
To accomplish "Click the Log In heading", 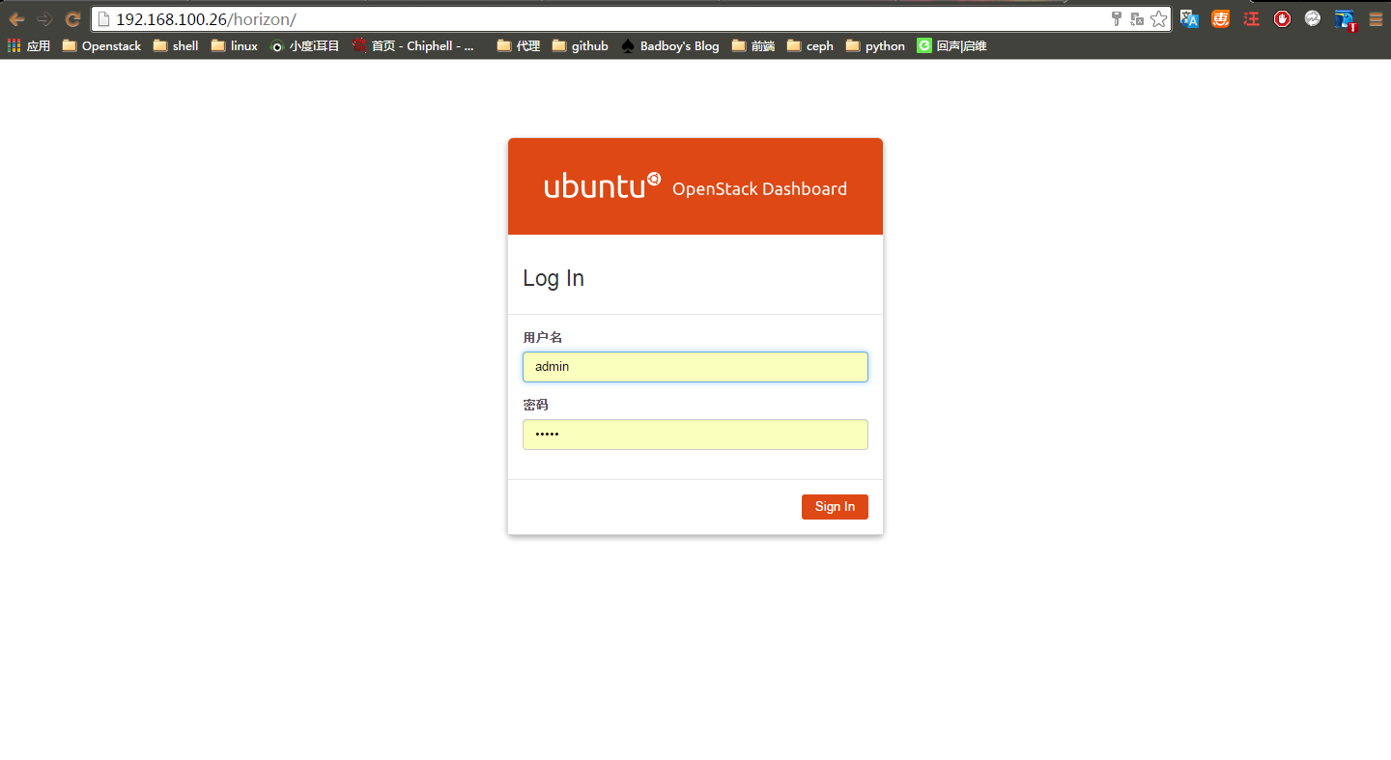I will pos(554,278).
